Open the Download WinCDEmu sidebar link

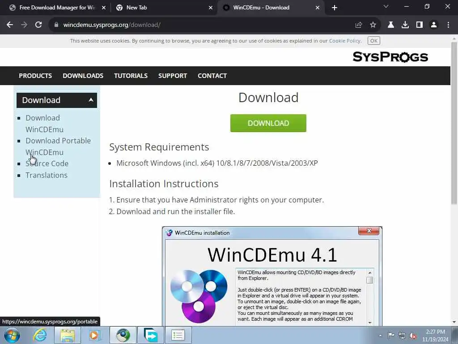(44, 124)
